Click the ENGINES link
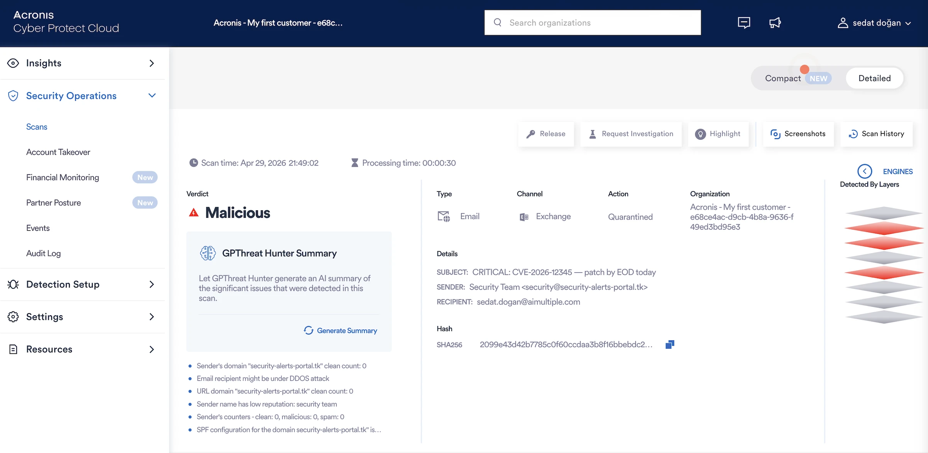 click(898, 172)
